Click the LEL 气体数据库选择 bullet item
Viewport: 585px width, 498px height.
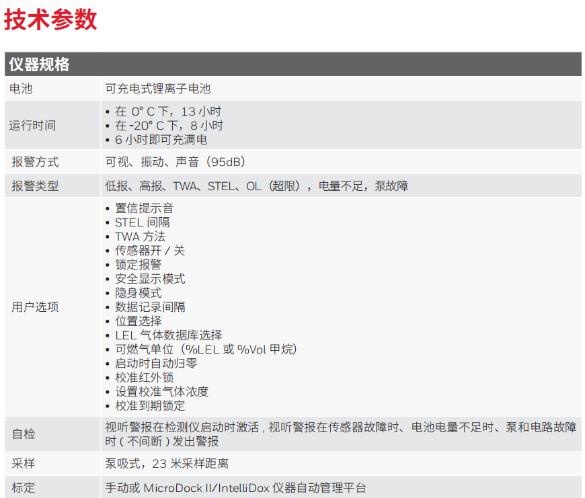(168, 335)
